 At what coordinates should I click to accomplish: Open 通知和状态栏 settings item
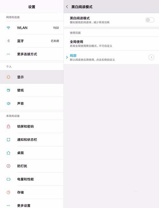[x=32, y=139]
